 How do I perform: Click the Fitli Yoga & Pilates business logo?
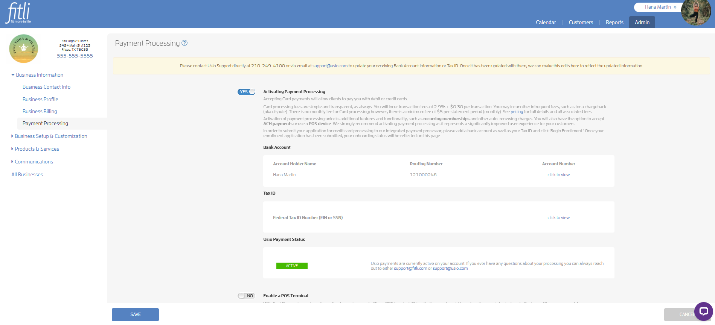24,48
